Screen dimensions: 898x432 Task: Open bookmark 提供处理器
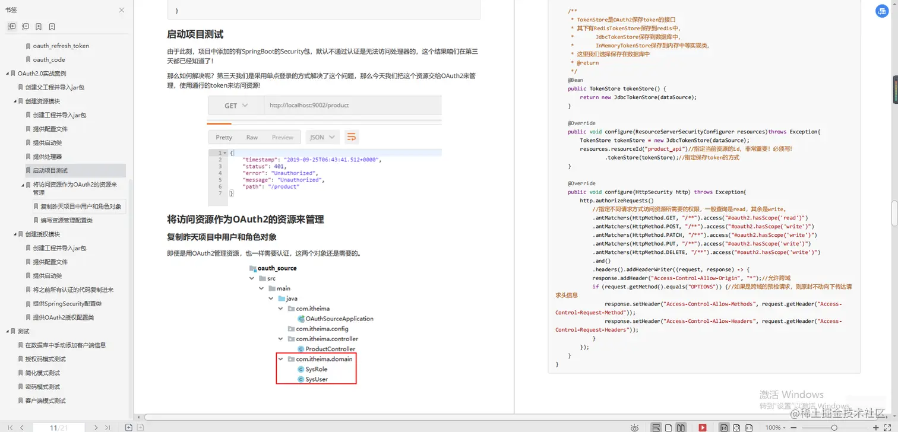pos(48,157)
